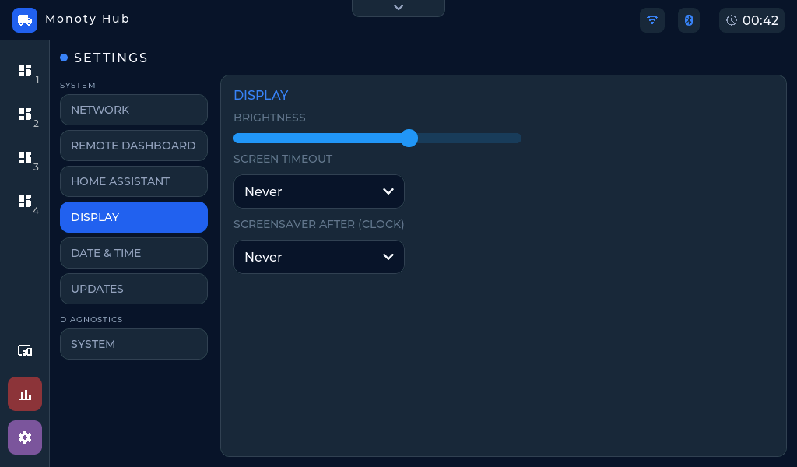
Task: Click the DISPLAY panel heading
Action: 261,95
